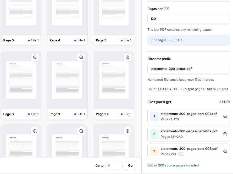This screenshot has height=174, width=233.
Task: Zoom into the Page 9 preview
Action: click(x=81, y=57)
